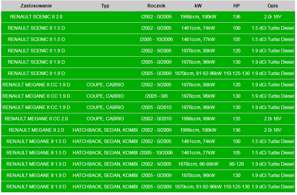297x195 pixels.
Task: Click '2.0i 16V' in the Megane II CC 2.0 row
Action: coord(273,119)
